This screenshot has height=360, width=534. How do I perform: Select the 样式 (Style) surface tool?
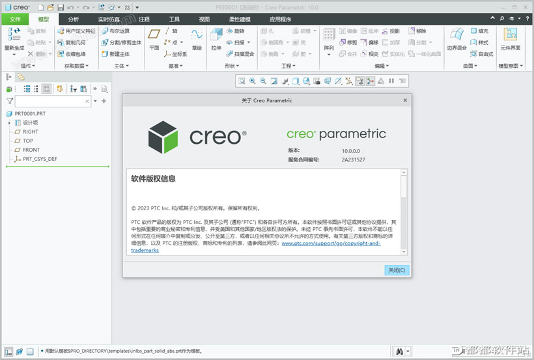click(x=479, y=42)
